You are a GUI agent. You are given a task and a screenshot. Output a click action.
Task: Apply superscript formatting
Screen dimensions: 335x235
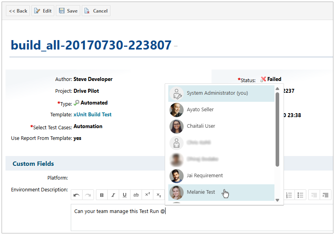[147, 195]
